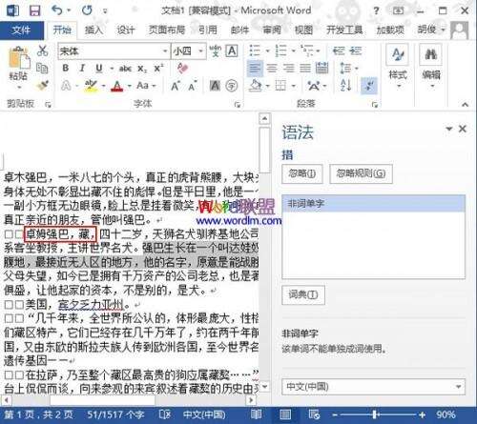Apply Bold formatting with the B icon

tap(66, 68)
